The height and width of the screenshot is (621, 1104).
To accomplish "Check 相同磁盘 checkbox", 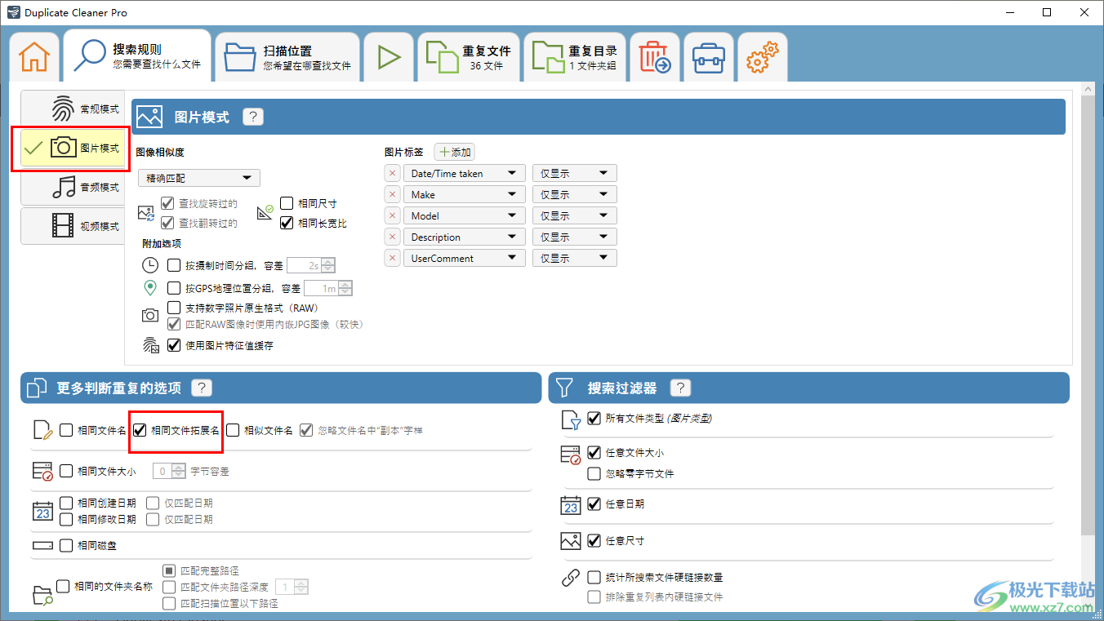I will point(66,546).
